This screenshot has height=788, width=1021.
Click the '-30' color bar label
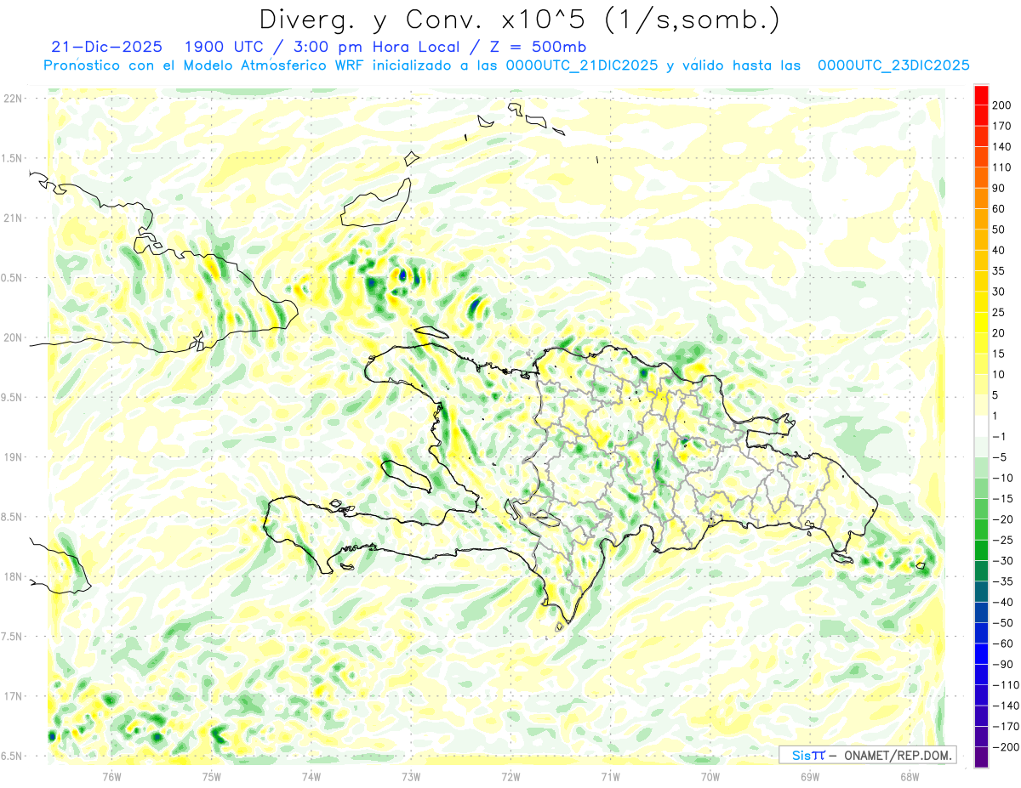coord(1002,560)
